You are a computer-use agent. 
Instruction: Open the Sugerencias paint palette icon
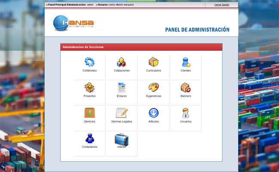pos(154,88)
